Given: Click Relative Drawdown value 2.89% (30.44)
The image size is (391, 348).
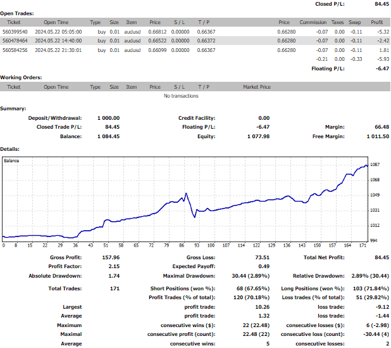Looking at the screenshot, I should click(370, 276).
